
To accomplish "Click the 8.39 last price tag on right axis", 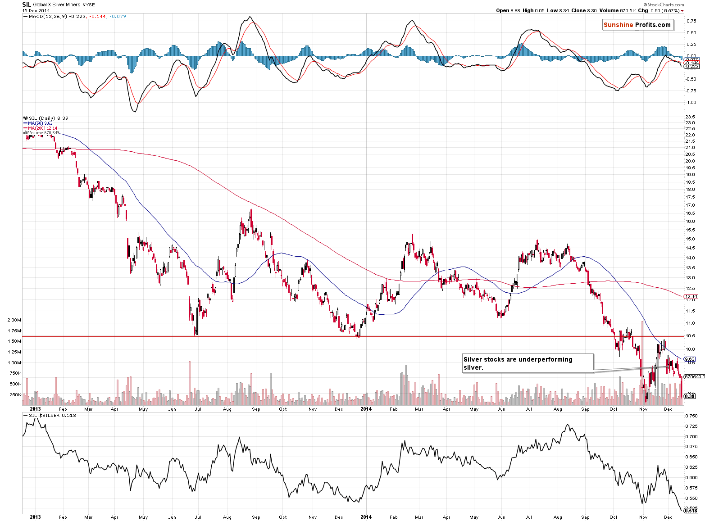I will point(690,396).
